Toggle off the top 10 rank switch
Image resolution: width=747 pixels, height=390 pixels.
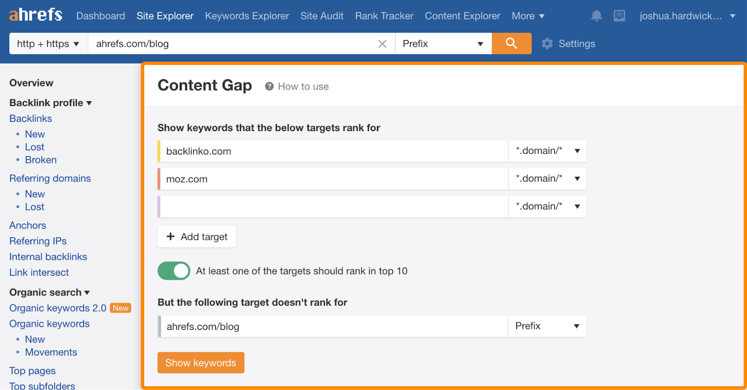pos(174,271)
